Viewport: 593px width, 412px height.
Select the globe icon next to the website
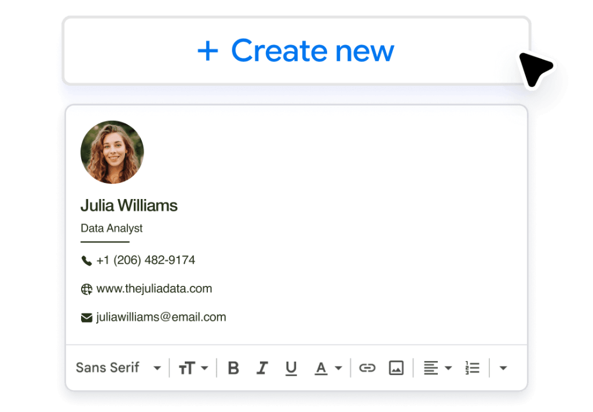click(86, 288)
